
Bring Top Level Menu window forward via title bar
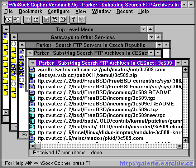tap(75, 29)
